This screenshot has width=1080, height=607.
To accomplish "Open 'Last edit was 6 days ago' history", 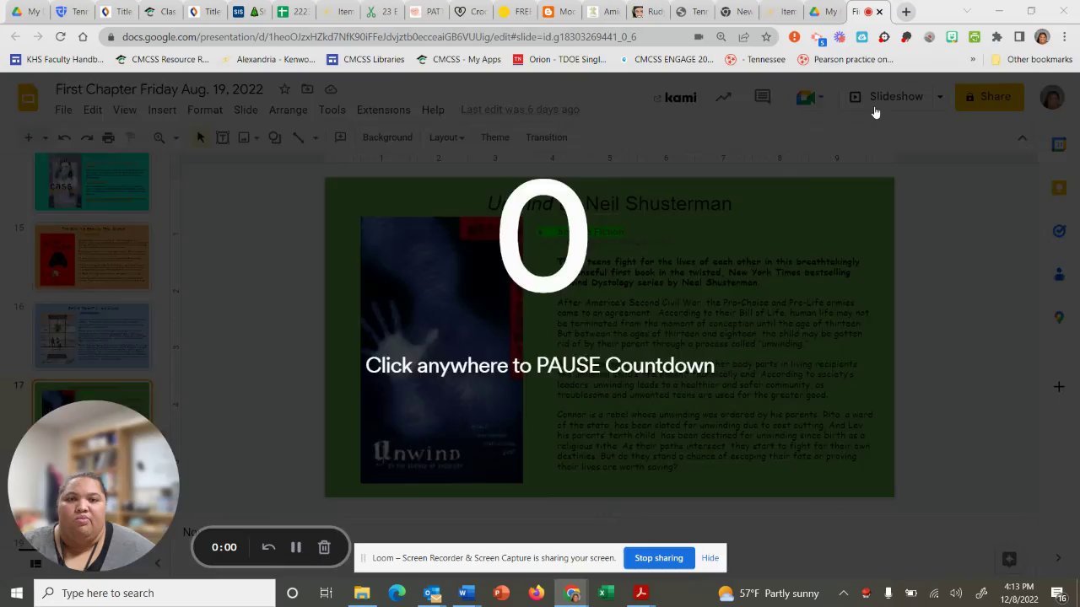I will pos(520,110).
